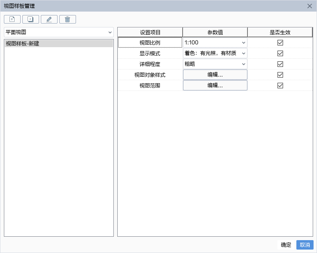Viewport: 317px width, 253px height.
Task: Click the 参数值 column header
Action: point(215,32)
